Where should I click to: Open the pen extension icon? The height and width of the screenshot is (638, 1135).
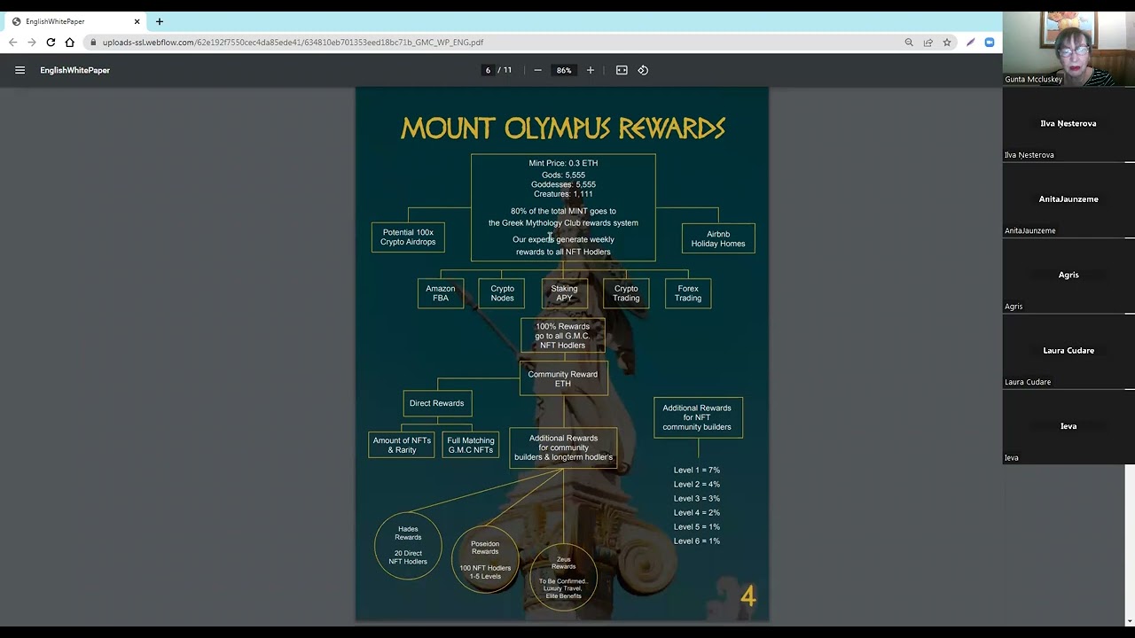970,42
